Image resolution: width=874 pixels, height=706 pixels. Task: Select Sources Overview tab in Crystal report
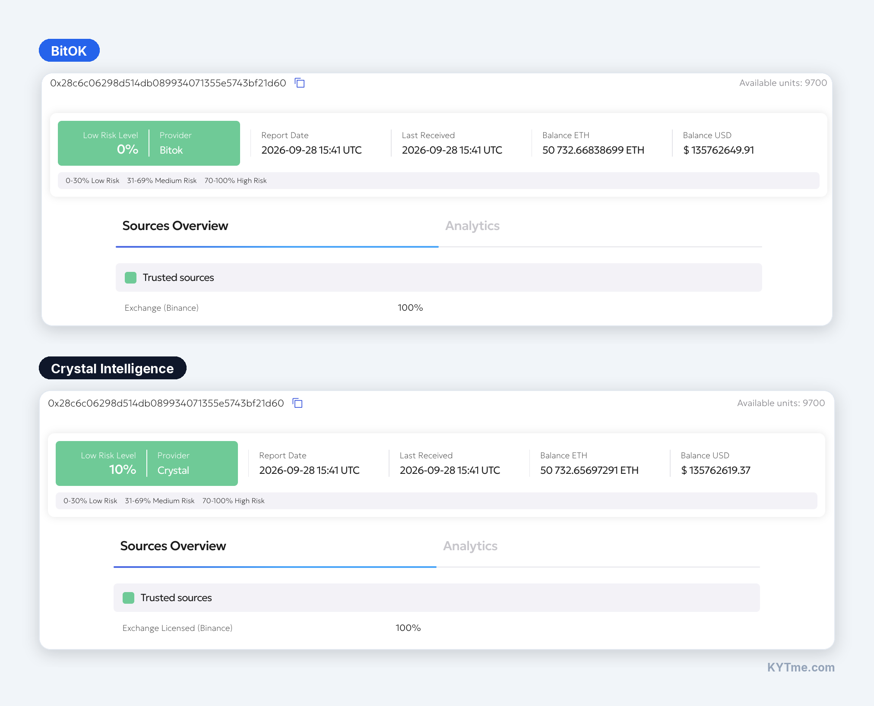[x=173, y=546]
